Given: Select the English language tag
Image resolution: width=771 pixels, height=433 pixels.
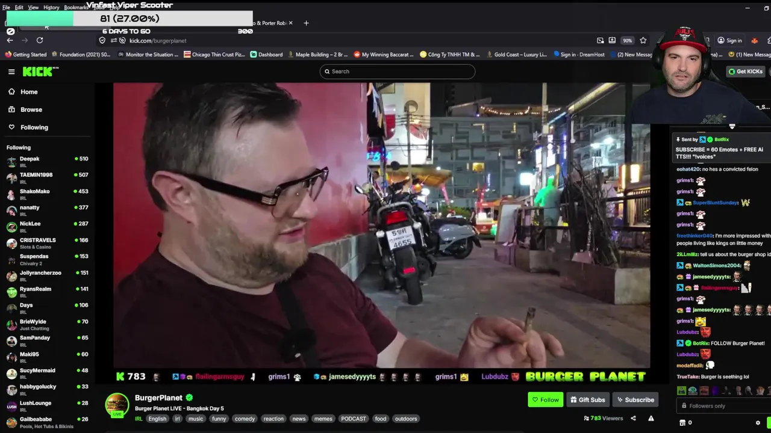Looking at the screenshot, I should click(x=157, y=419).
